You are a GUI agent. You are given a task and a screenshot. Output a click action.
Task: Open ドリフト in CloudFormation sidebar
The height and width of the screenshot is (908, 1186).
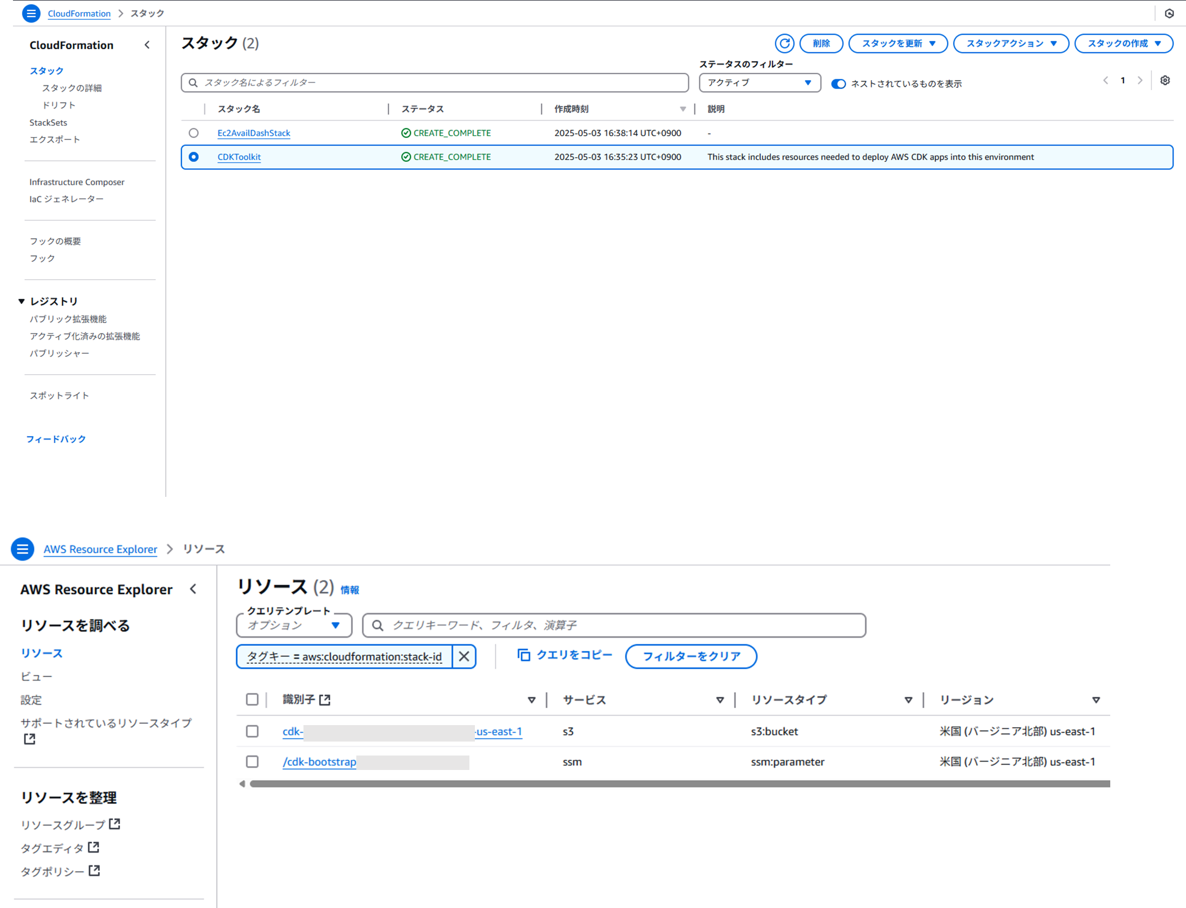coord(59,105)
